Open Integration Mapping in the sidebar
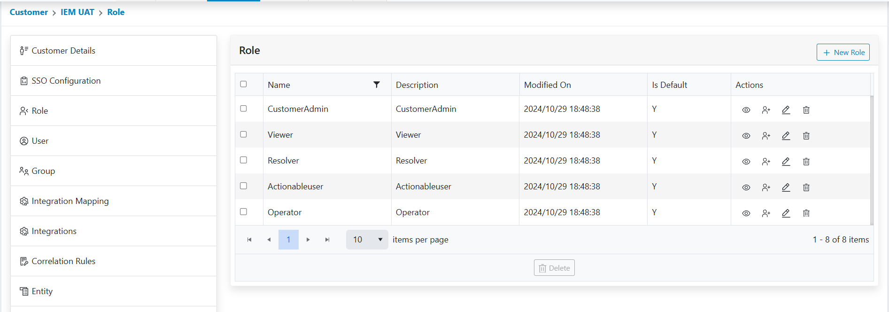Image resolution: width=889 pixels, height=312 pixels. [70, 201]
